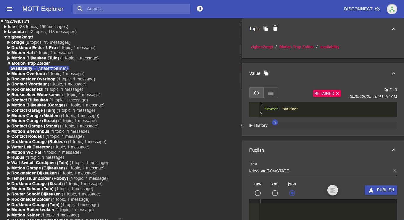
Task: Clear the publish topic field
Action: coord(394,171)
